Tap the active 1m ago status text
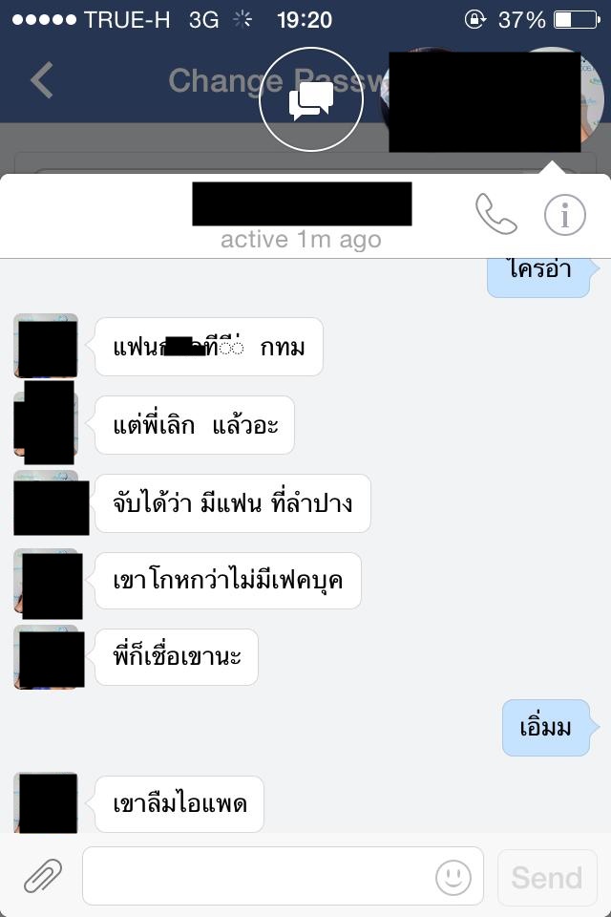The height and width of the screenshot is (917, 611). coord(301,240)
